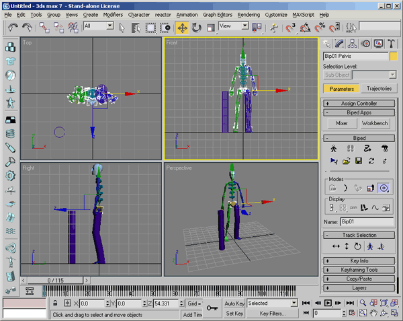
Task: Expand the Key Info rollout
Action: pos(359,260)
